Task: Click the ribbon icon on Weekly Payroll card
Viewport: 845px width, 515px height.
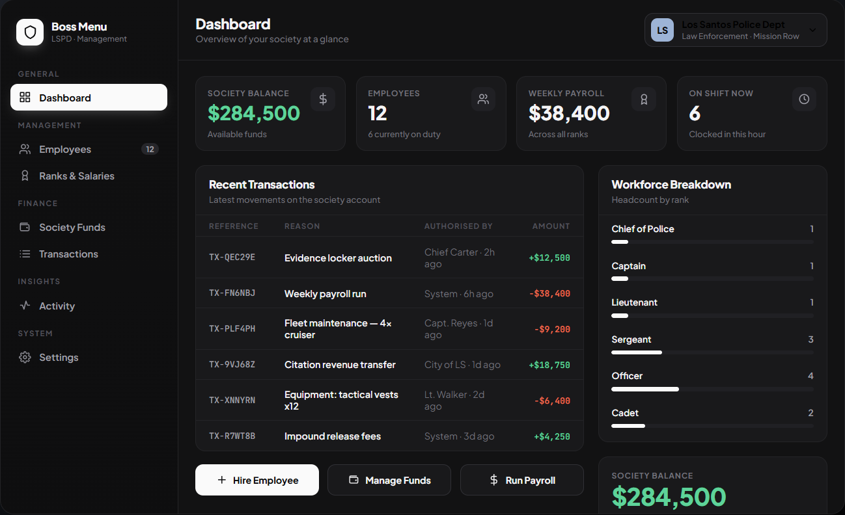Action: (644, 99)
